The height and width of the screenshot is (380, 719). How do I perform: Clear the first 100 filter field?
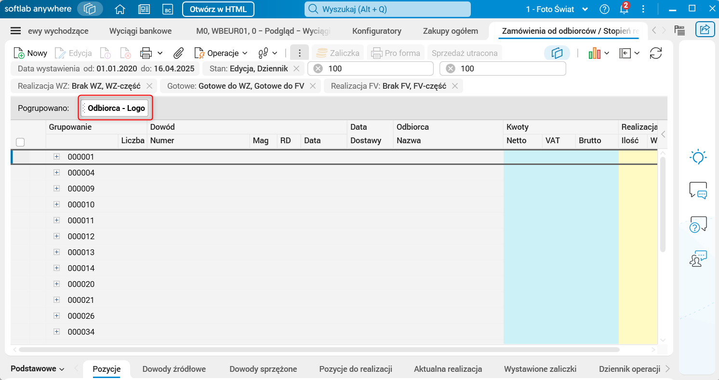(318, 69)
